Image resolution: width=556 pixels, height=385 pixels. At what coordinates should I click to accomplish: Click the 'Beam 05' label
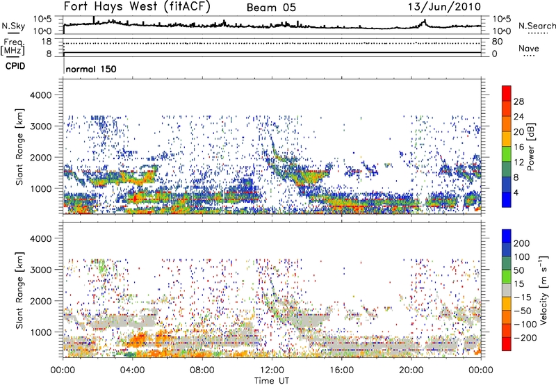coord(271,8)
